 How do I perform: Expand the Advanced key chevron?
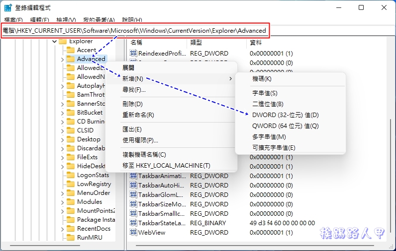click(x=62, y=60)
